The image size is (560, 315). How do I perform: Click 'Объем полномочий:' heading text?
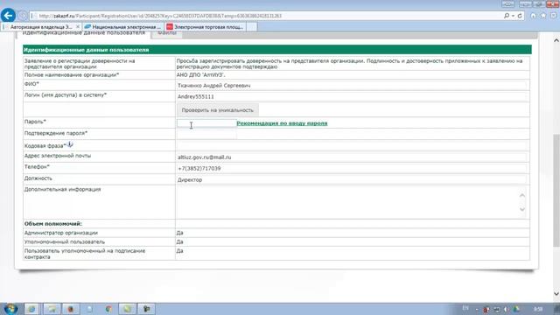pos(53,224)
